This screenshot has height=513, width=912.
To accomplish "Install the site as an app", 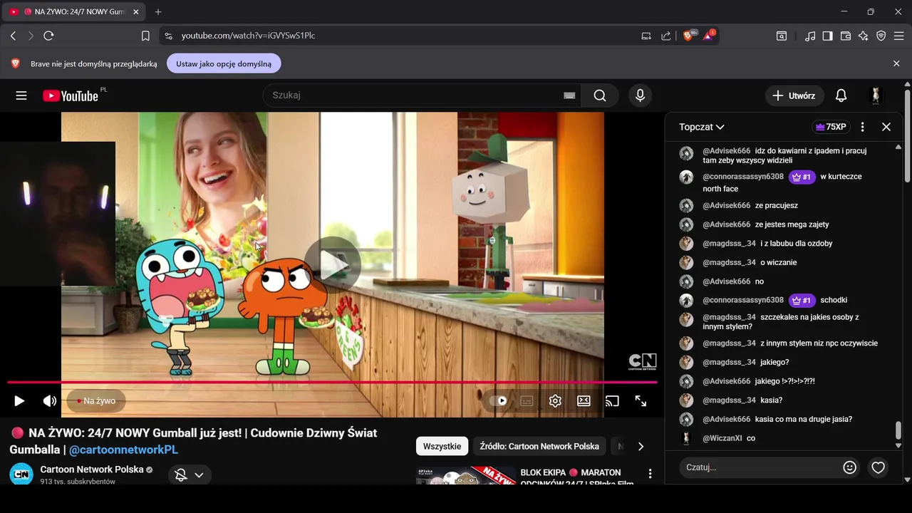I will [x=646, y=36].
